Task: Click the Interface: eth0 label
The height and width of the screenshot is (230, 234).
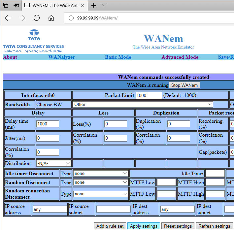Action: click(x=38, y=95)
